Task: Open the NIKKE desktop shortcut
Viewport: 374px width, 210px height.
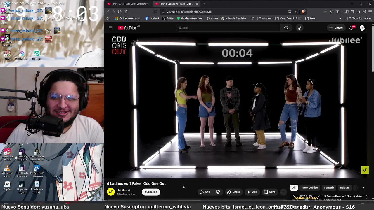Action: pos(7,55)
